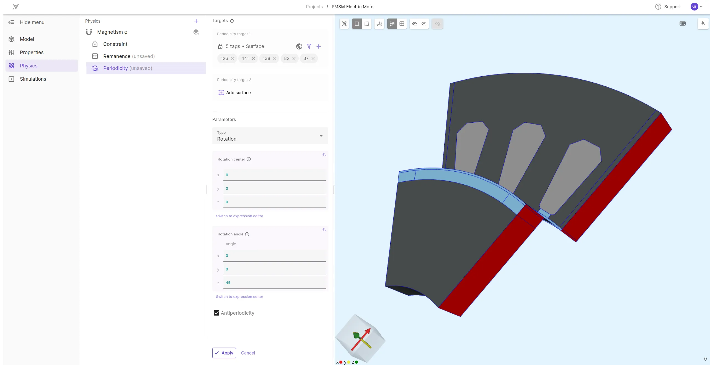Image resolution: width=710 pixels, height=365 pixels.
Task: Click the fx icon in Rotation angle box
Action: pyautogui.click(x=324, y=230)
